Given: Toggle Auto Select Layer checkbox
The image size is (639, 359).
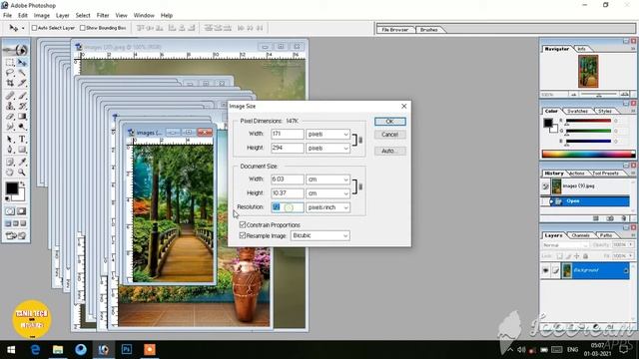Looking at the screenshot, I should (x=34, y=28).
